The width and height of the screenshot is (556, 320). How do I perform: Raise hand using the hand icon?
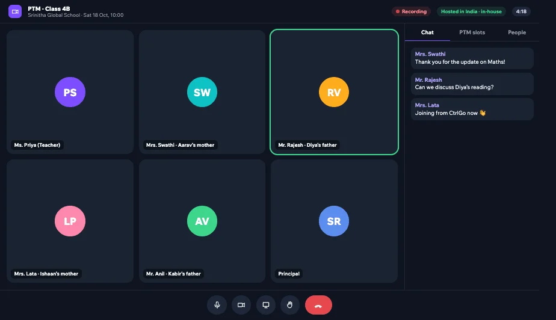tap(289, 305)
